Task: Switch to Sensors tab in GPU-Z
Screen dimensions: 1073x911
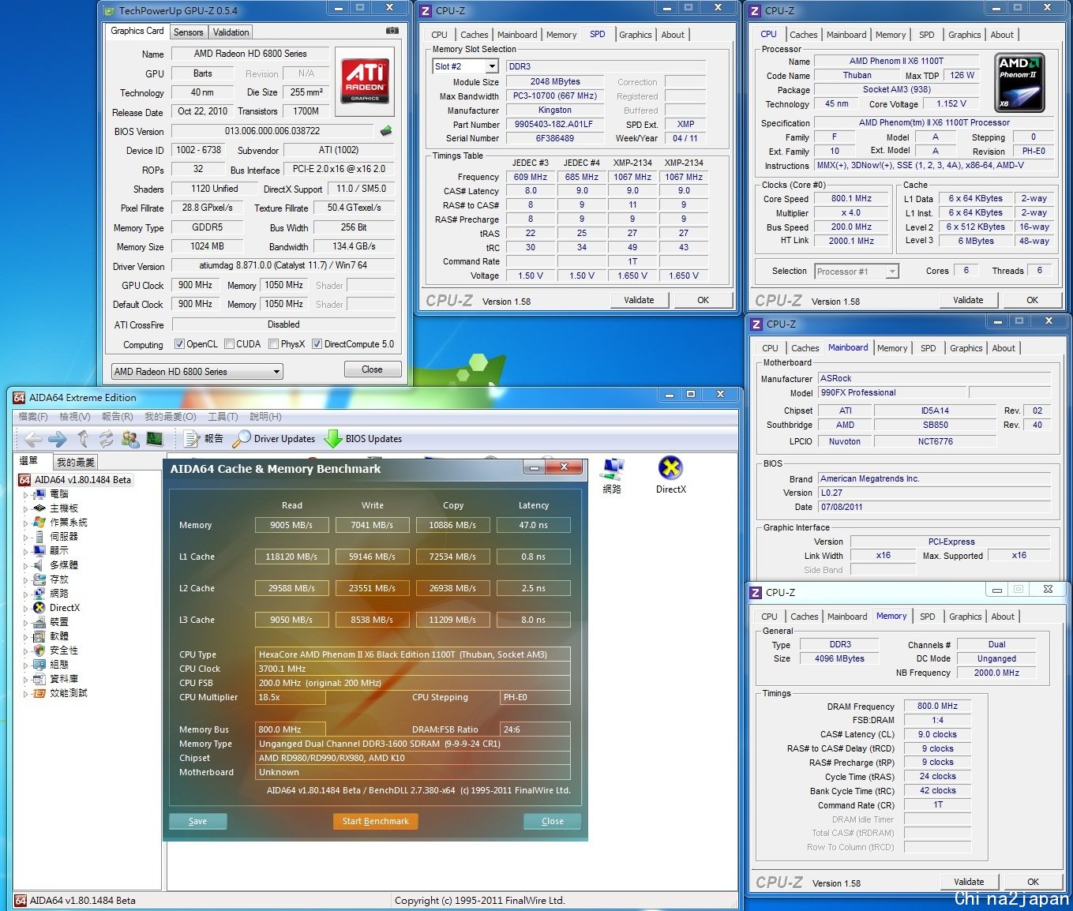Action: [189, 32]
